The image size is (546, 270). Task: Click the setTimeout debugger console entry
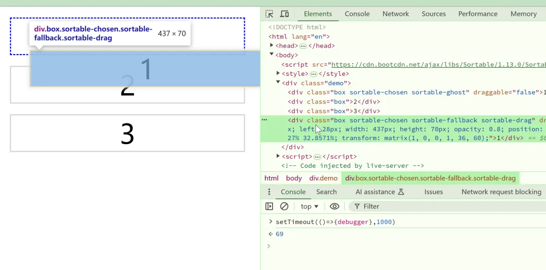[335, 222]
